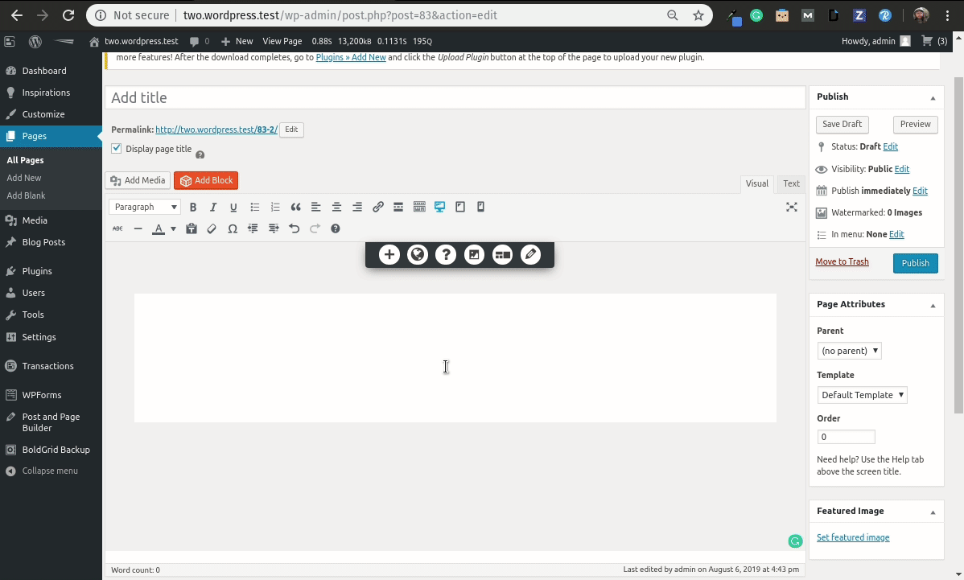Switch to the Text editor tab

coord(791,183)
